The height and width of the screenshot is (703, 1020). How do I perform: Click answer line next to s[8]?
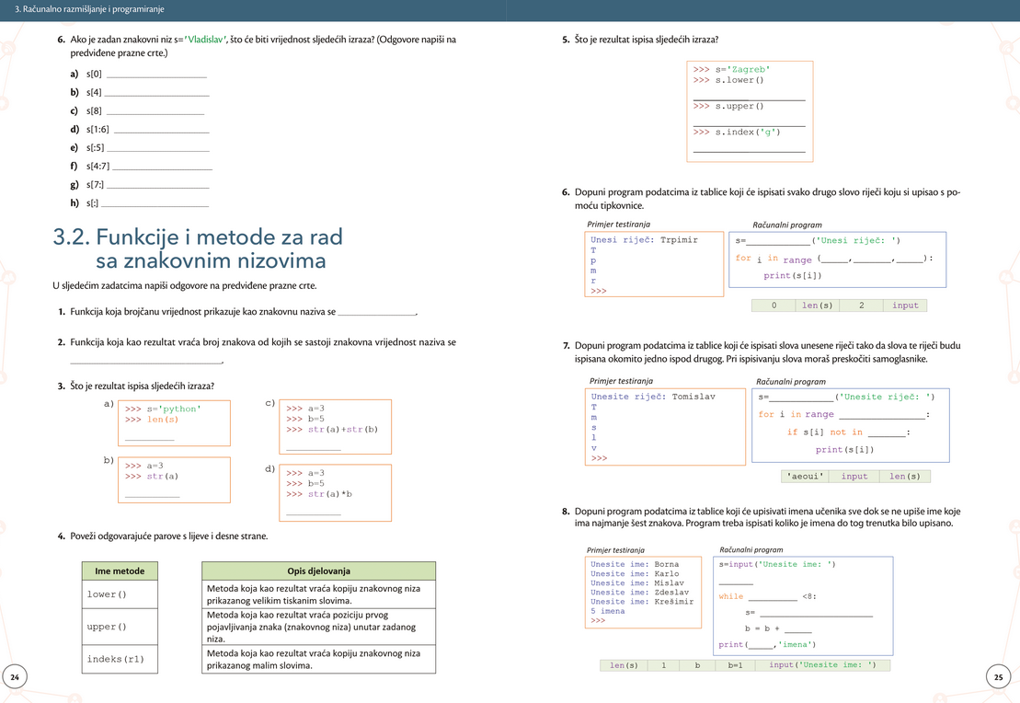pos(155,113)
